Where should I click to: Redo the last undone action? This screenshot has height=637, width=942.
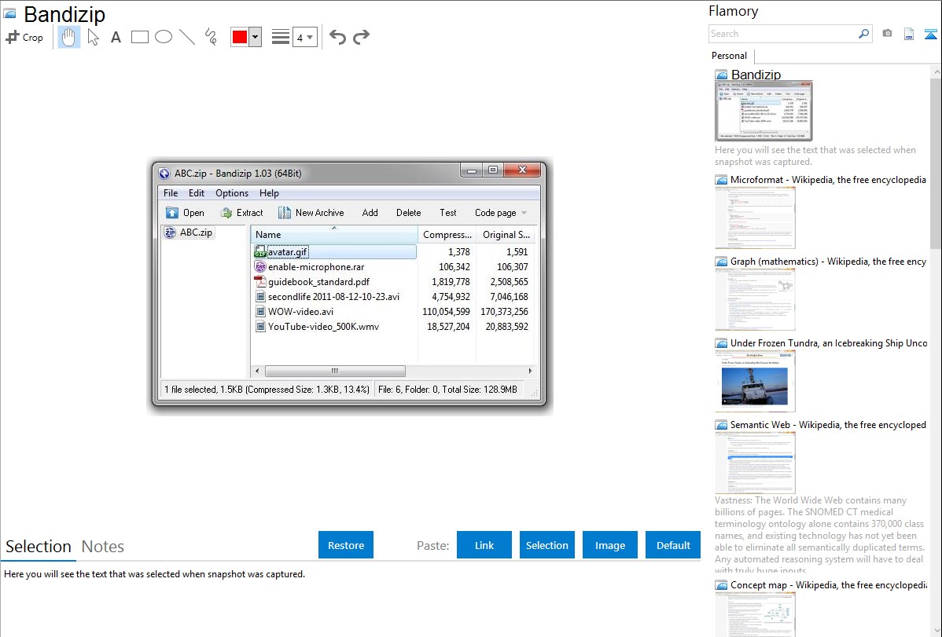[361, 37]
